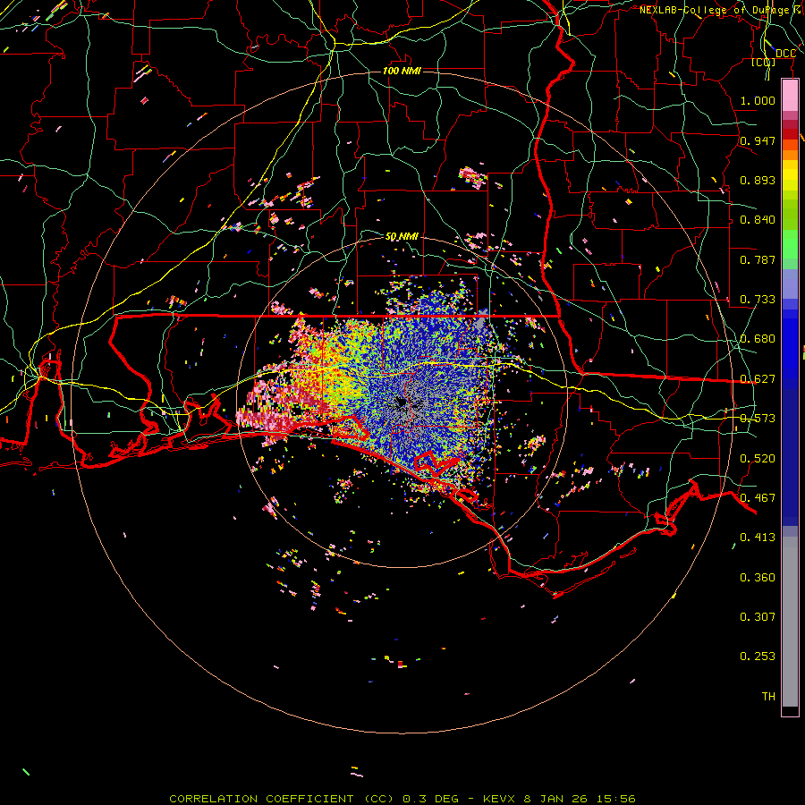Image resolution: width=805 pixels, height=805 pixels.
Task: Click the 0.307 legend value
Action: coord(758,617)
